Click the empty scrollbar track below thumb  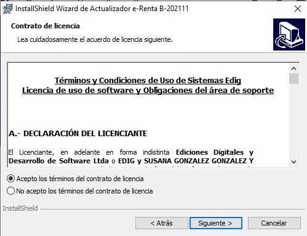pos(293,121)
